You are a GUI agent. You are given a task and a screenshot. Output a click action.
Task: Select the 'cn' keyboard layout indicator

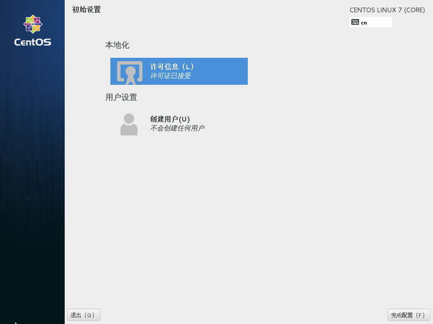364,23
